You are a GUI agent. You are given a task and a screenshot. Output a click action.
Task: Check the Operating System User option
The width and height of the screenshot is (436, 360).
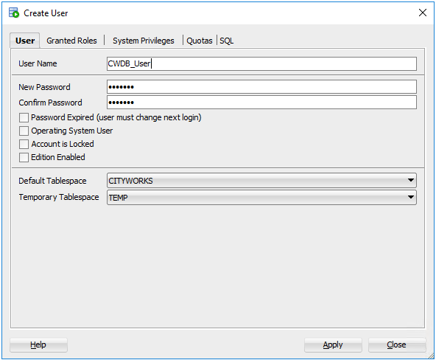[x=24, y=131]
